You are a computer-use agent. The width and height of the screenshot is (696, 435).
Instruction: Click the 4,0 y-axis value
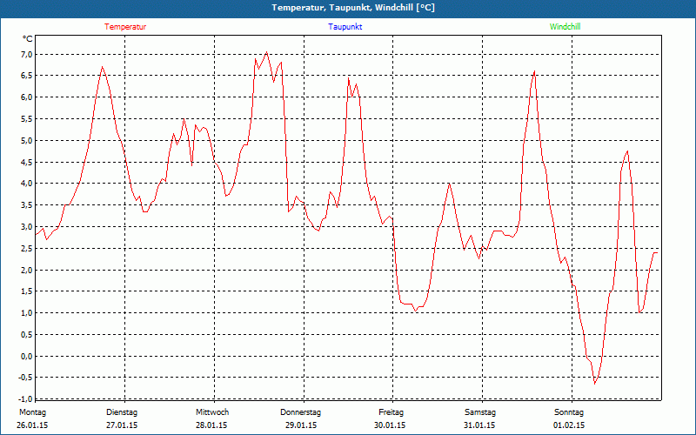click(27, 184)
